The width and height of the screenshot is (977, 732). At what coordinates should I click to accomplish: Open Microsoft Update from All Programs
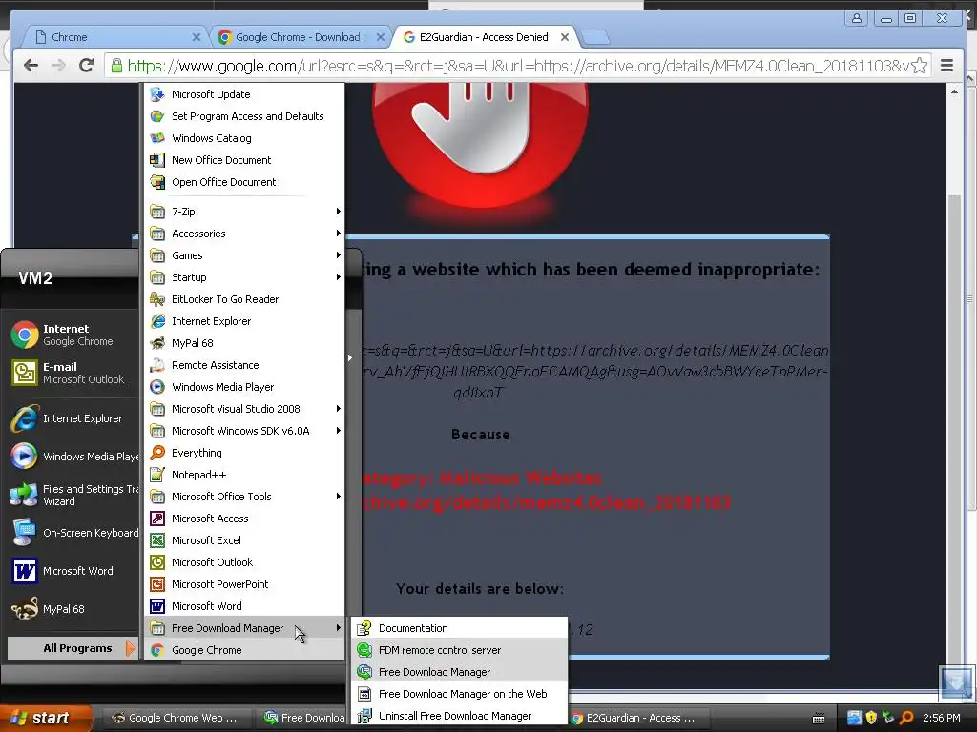tap(244, 94)
